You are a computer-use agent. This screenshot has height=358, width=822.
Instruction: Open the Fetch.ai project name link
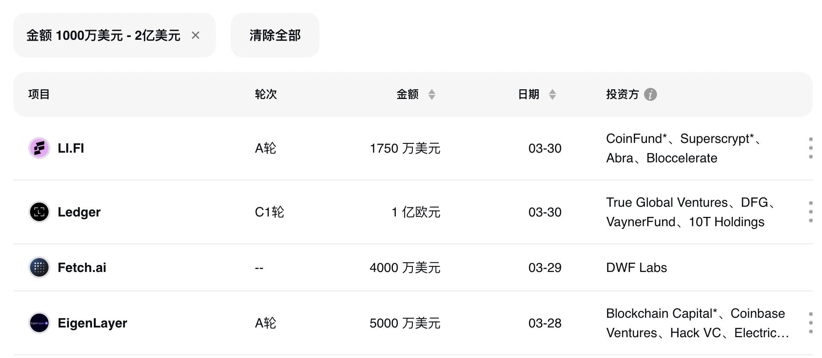(x=82, y=268)
